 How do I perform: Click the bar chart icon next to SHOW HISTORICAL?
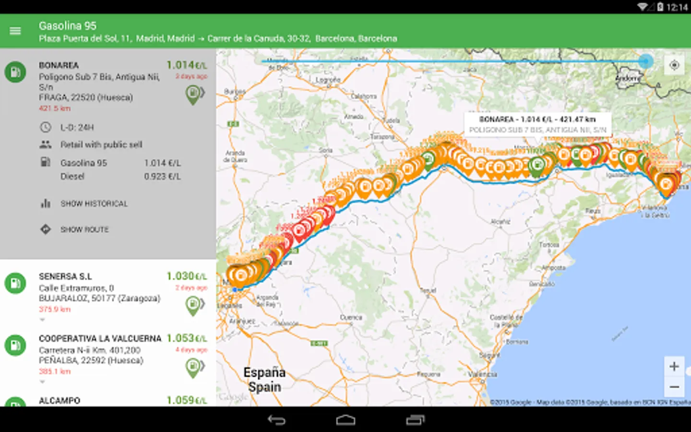[x=46, y=204]
